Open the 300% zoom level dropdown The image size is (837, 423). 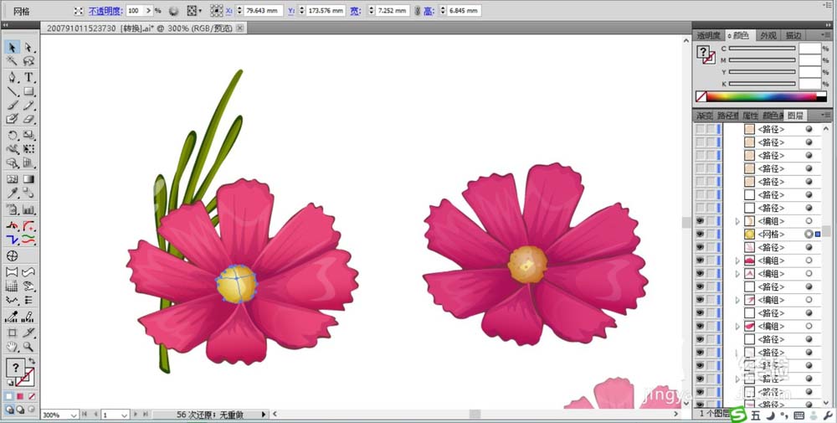[74, 415]
